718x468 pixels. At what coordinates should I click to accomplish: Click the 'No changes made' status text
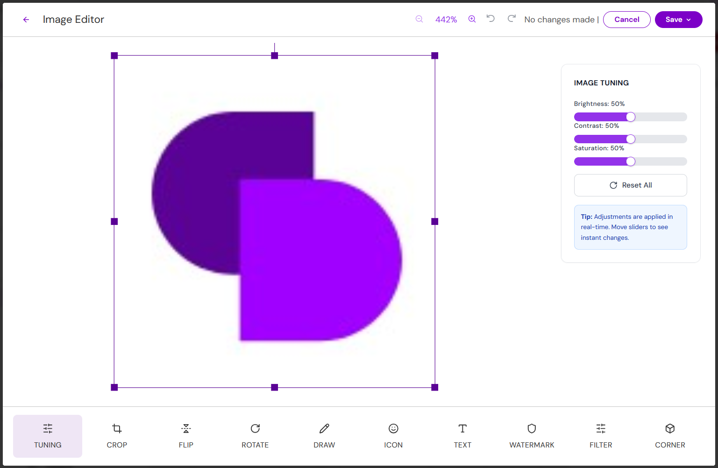[559, 20]
